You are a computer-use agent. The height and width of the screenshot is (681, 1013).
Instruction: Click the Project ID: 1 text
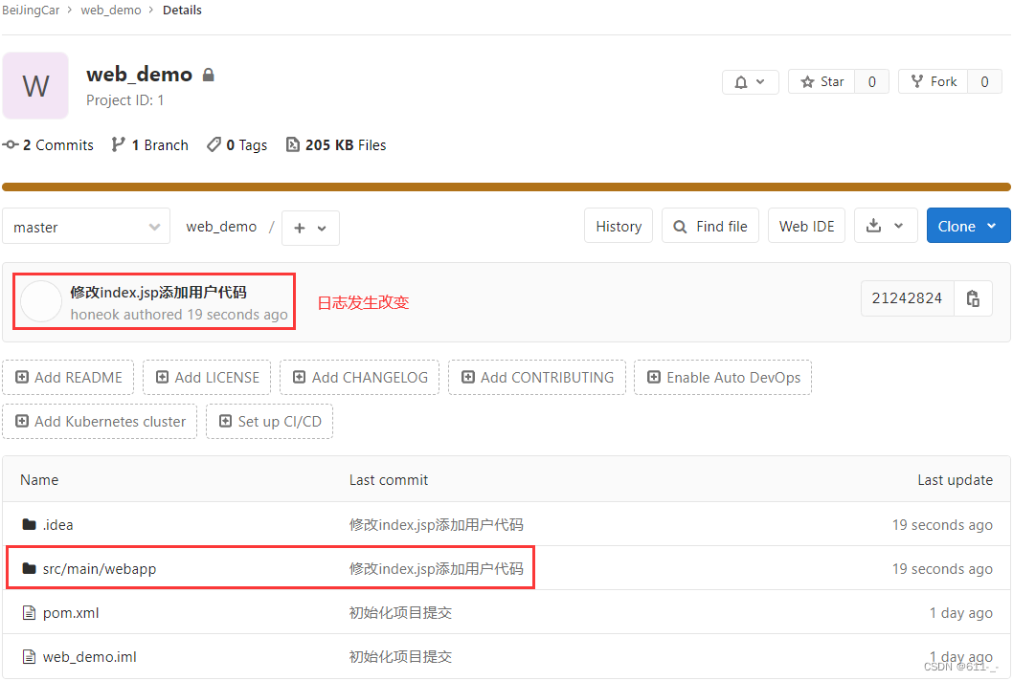click(124, 100)
